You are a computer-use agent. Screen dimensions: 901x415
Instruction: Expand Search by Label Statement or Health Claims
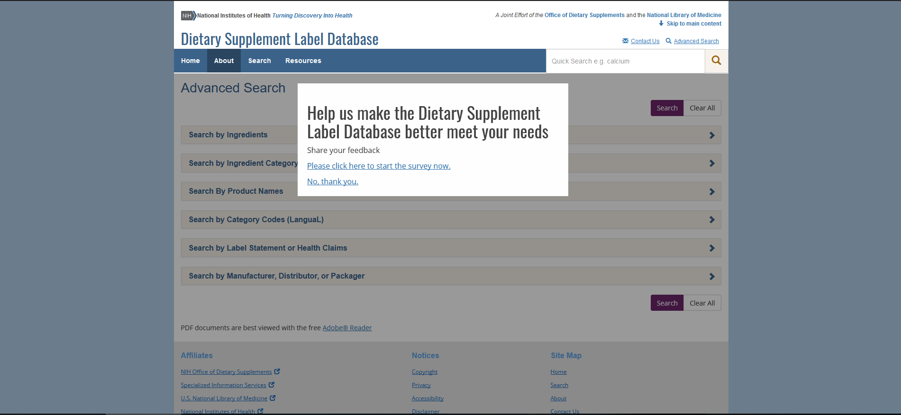(x=711, y=248)
